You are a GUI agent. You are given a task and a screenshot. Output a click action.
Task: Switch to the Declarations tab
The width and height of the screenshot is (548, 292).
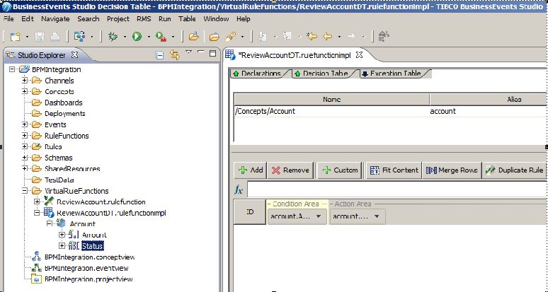[x=261, y=74]
